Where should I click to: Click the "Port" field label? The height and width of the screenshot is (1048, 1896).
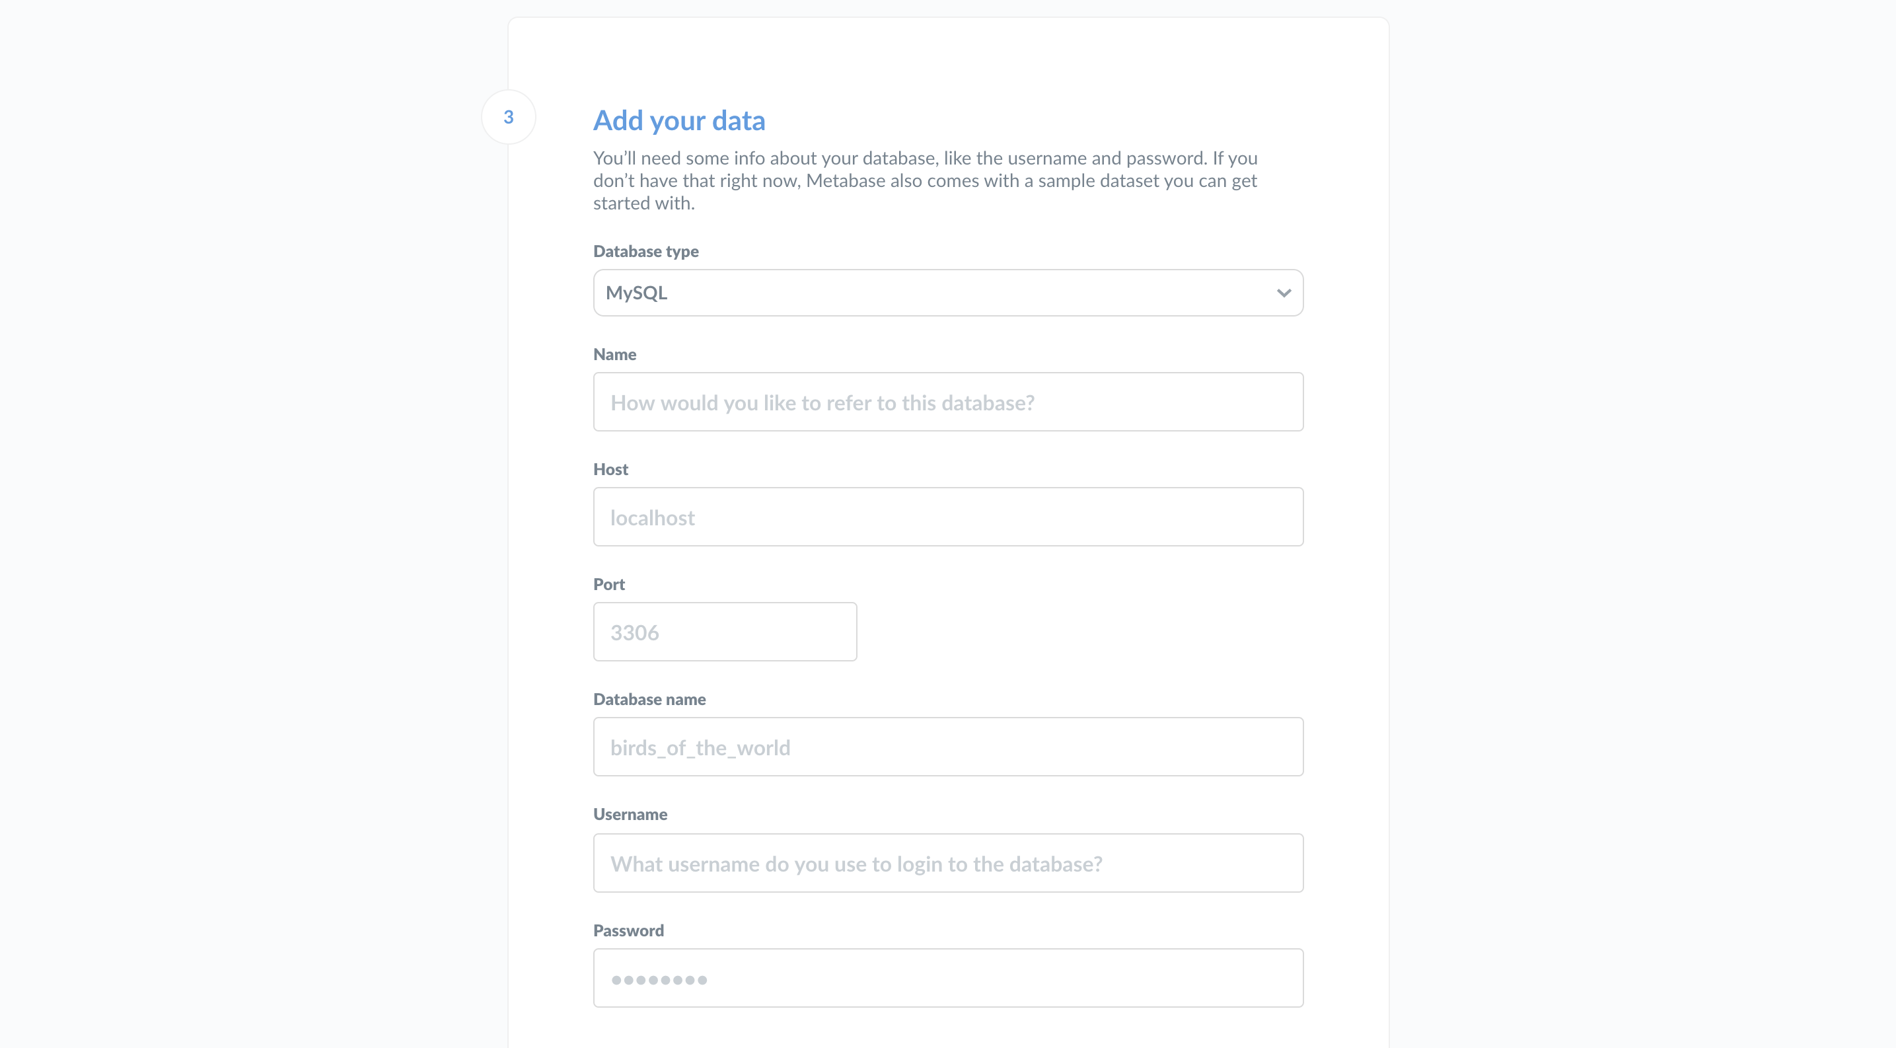(608, 583)
